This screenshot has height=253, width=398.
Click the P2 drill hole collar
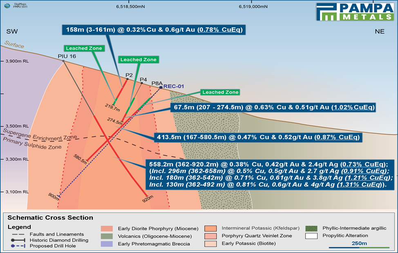click(127, 79)
